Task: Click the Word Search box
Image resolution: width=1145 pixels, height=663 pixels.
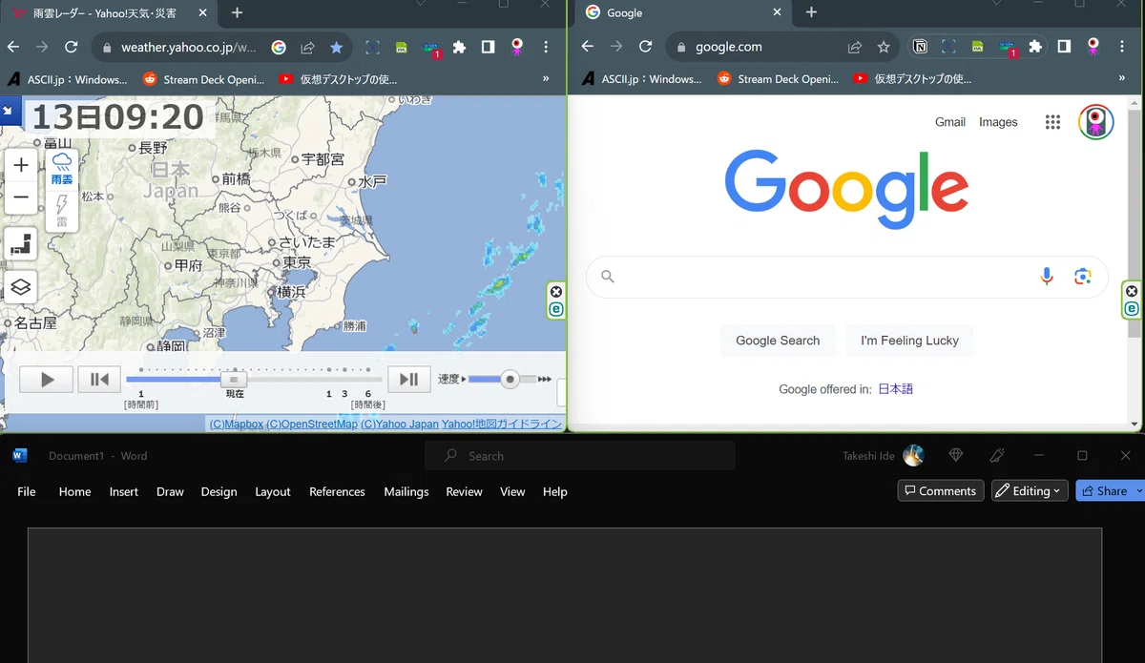Action: click(580, 456)
